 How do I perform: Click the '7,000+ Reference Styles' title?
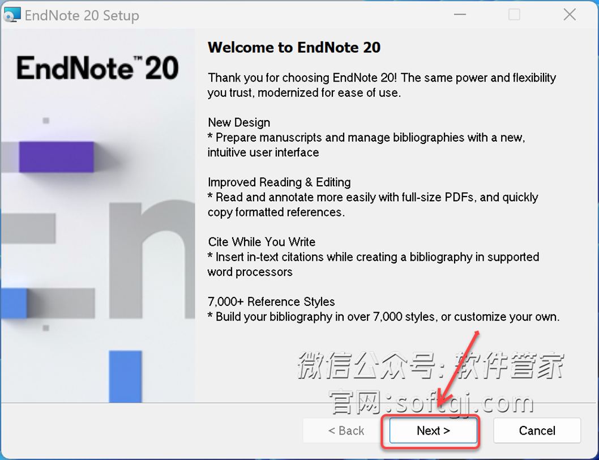[271, 302]
